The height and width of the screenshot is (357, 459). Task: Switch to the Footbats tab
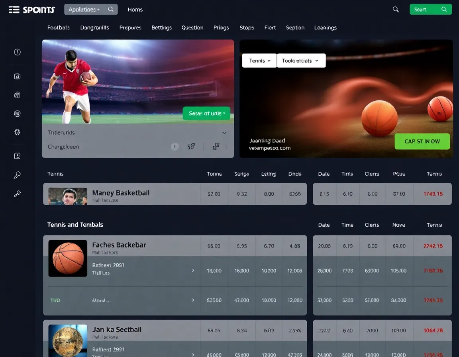pos(58,27)
